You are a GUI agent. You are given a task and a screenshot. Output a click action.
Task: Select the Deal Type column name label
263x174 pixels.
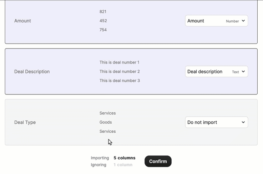[x=25, y=122]
